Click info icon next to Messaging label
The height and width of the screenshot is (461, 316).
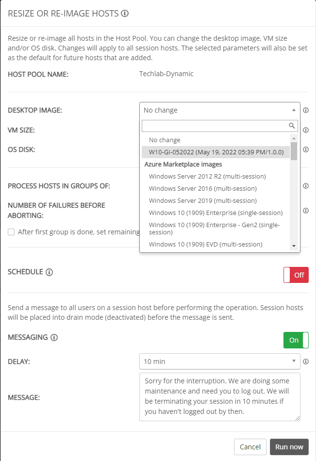pos(54,337)
